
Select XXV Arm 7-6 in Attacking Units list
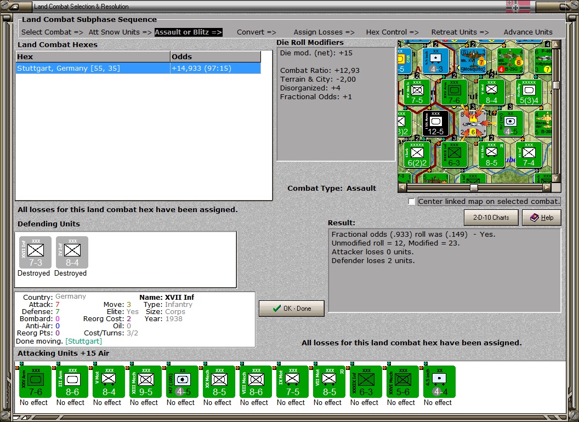(x=36, y=382)
